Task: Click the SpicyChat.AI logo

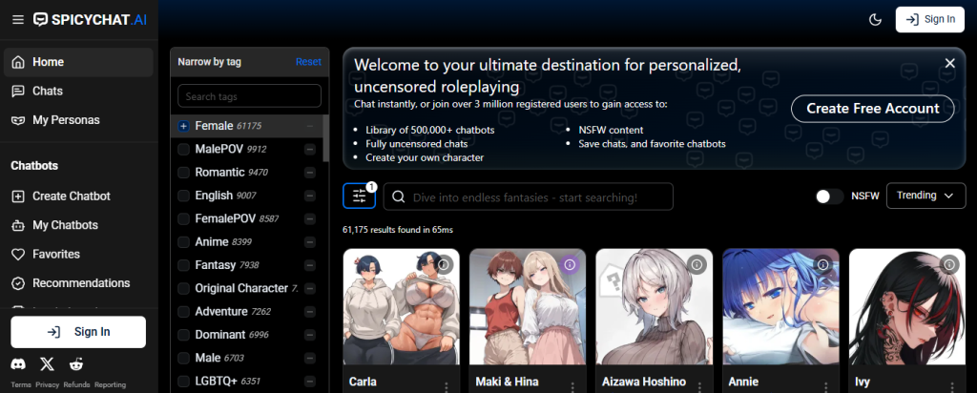Action: point(90,19)
